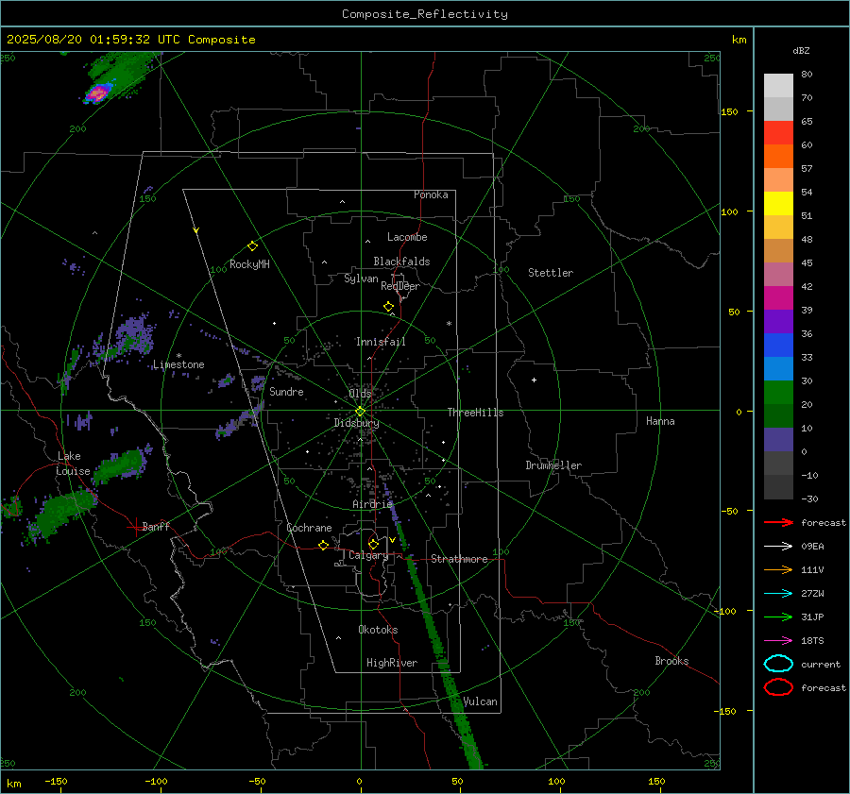This screenshot has width=850, height=794.
Task: Click the Ponoka city label
Action: (431, 194)
